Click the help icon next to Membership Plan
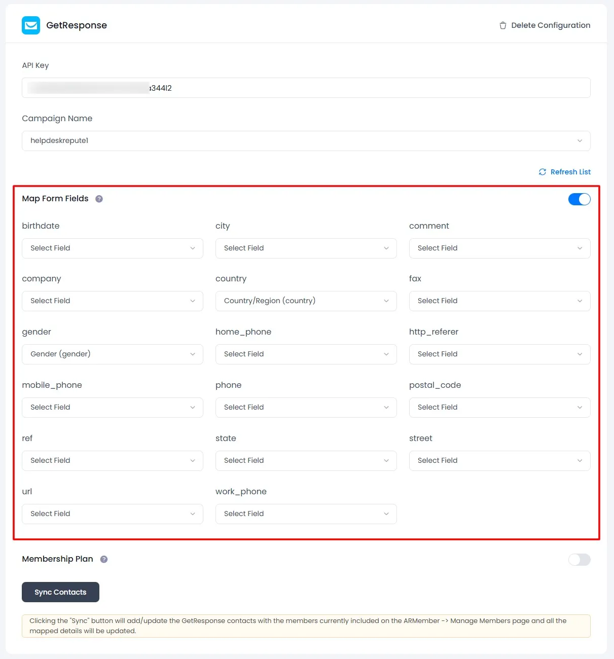Screen dimensions: 614x659 tap(104, 559)
